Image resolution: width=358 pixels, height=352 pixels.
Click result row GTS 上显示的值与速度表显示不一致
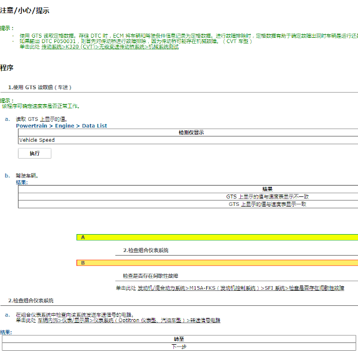[x=188, y=197]
